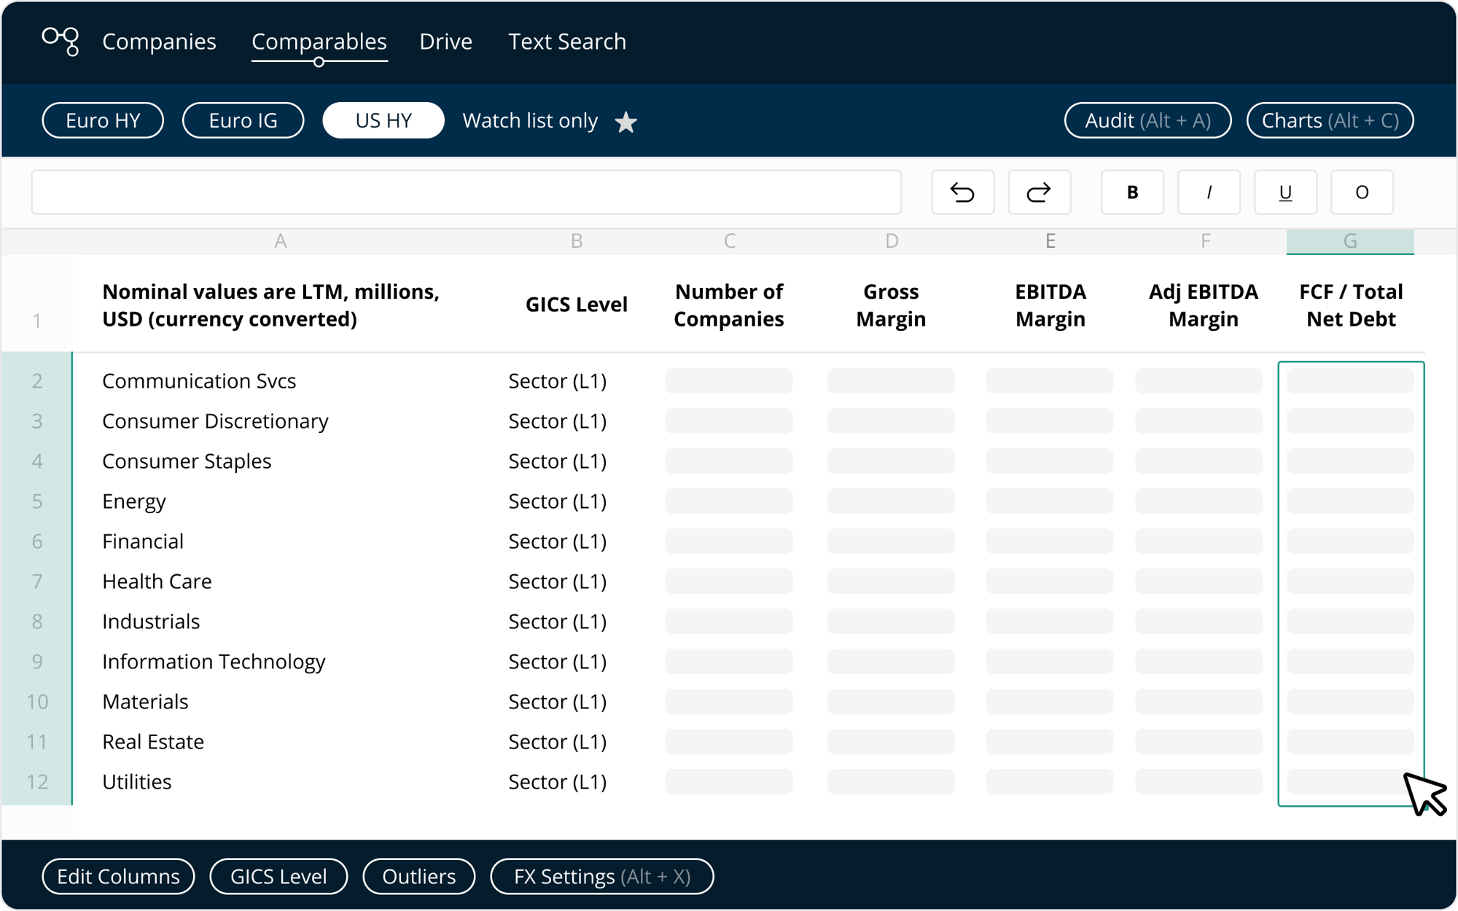The width and height of the screenshot is (1458, 911).
Task: Select the Euro HY filter
Action: pyautogui.click(x=103, y=120)
